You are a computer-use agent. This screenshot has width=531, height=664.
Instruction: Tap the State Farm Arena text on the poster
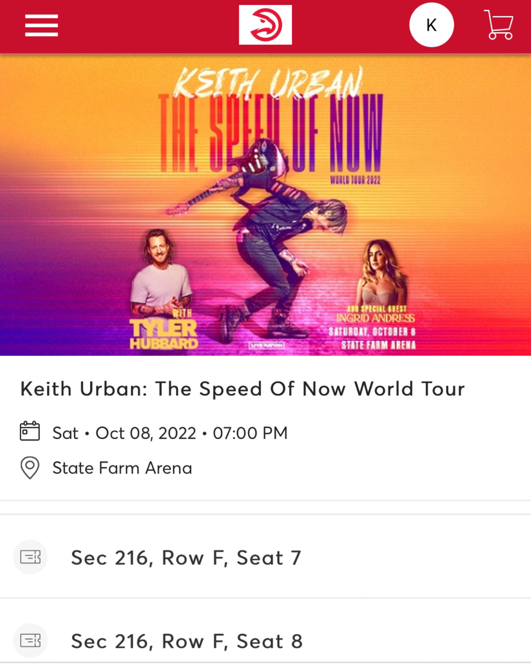point(378,345)
